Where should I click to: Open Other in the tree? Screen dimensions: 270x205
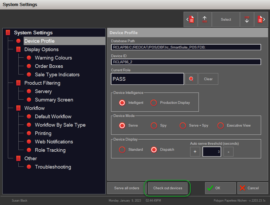click(x=30, y=159)
